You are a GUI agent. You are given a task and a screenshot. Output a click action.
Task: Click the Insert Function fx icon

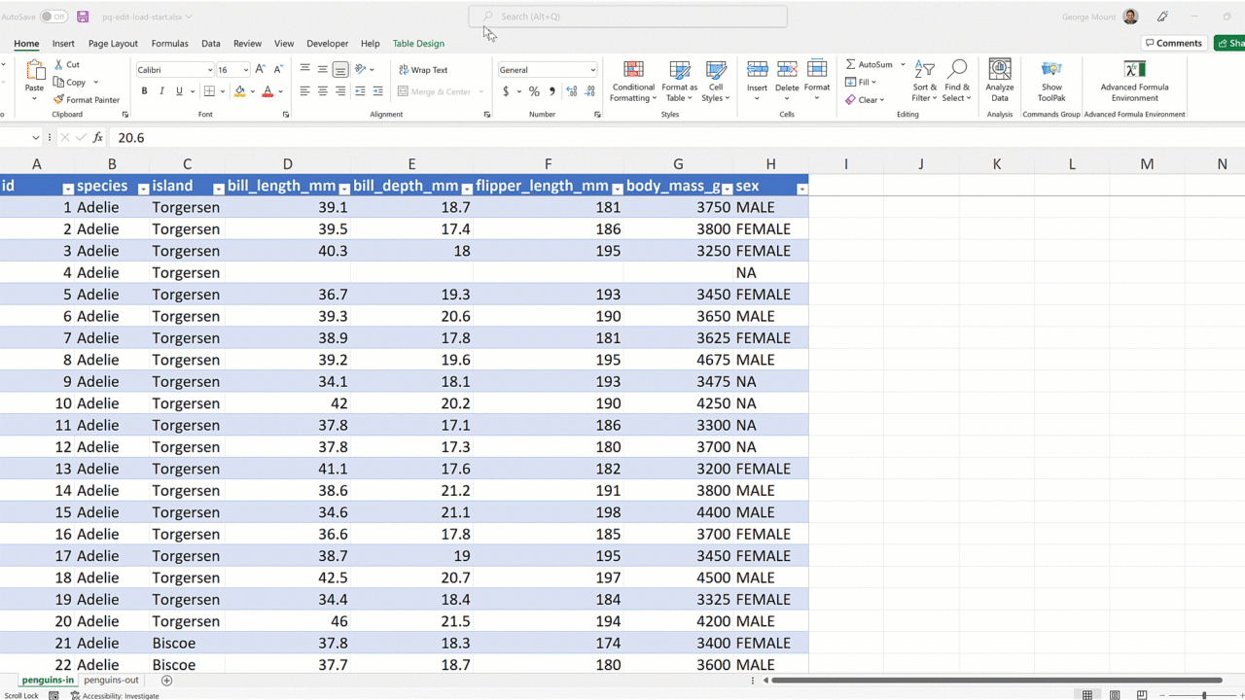click(98, 138)
